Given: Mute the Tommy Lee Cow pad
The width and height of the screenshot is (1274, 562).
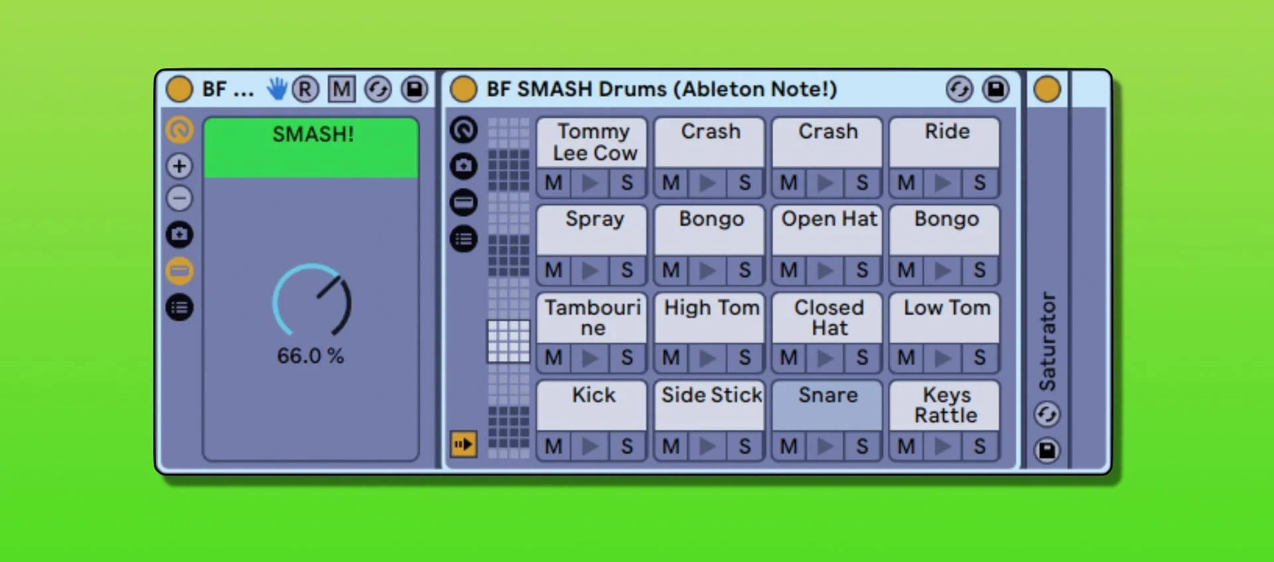Looking at the screenshot, I should (554, 183).
